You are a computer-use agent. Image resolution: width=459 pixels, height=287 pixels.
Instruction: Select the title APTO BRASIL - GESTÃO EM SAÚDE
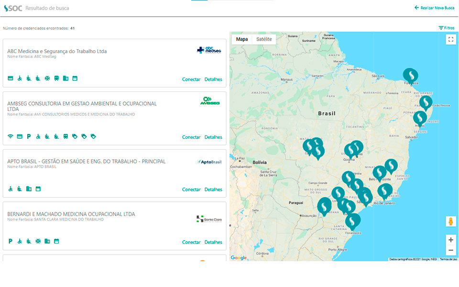87,161
